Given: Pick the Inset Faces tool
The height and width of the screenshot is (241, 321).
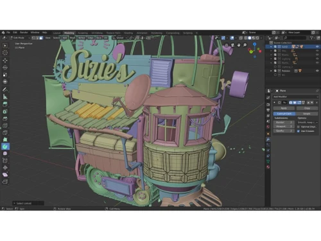Looking at the screenshot, I should coord(5,111).
